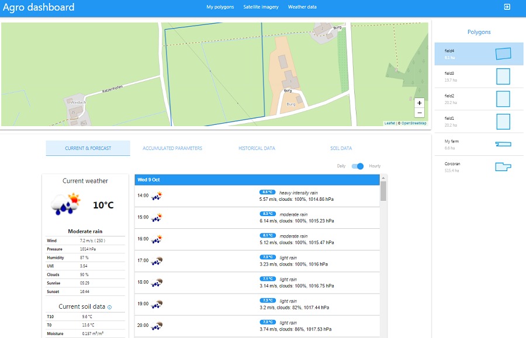
Task: Click the Waidach place label on map
Action: click(78, 102)
